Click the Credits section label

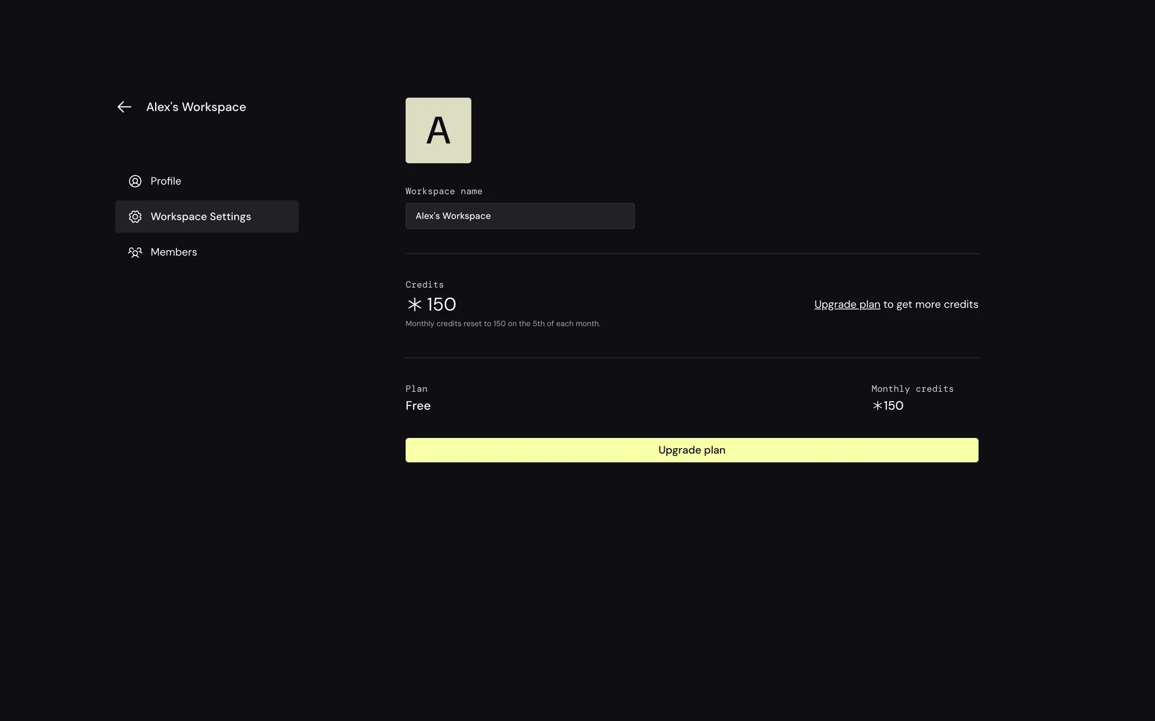coord(424,285)
